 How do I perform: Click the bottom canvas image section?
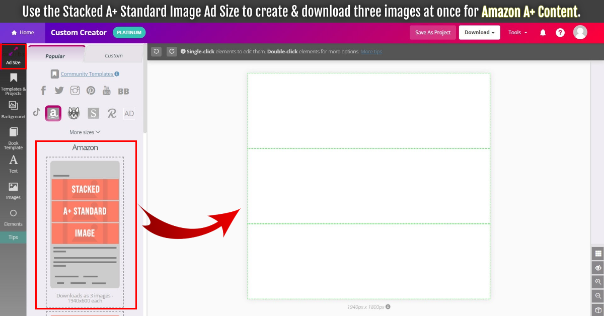[368, 261]
